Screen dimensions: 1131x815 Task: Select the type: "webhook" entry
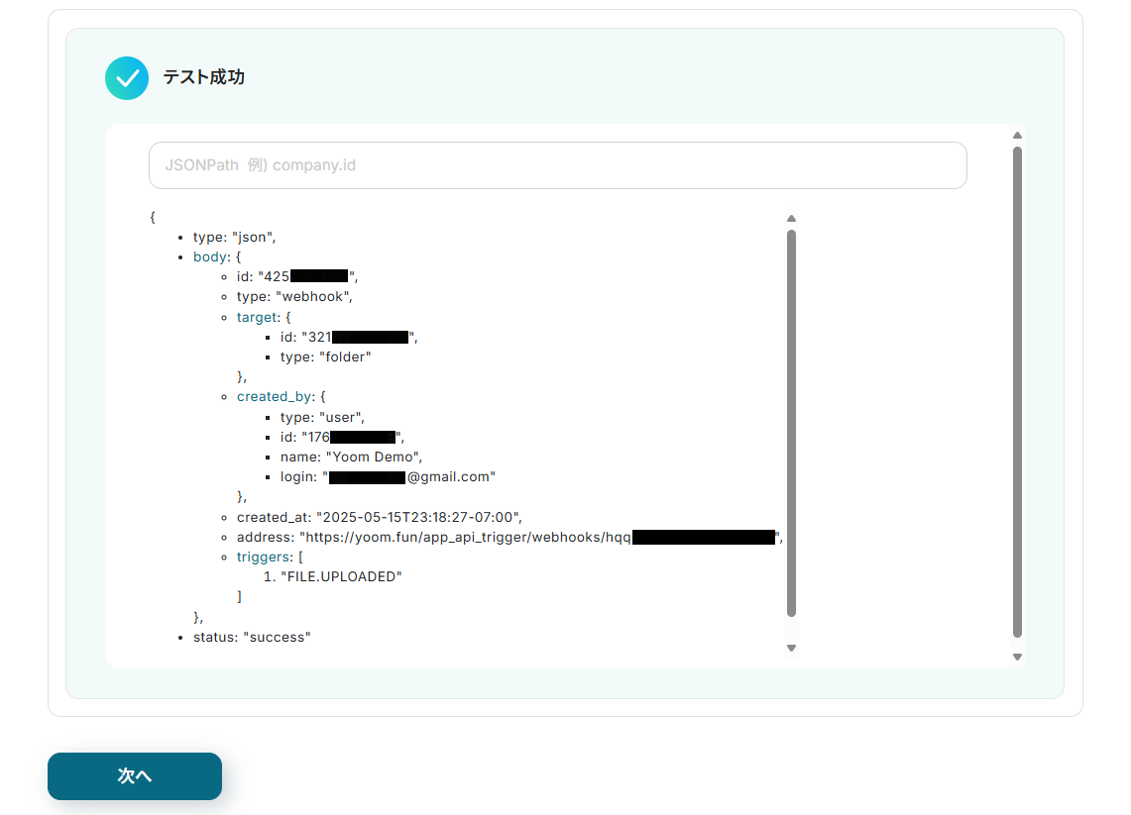[294, 297]
